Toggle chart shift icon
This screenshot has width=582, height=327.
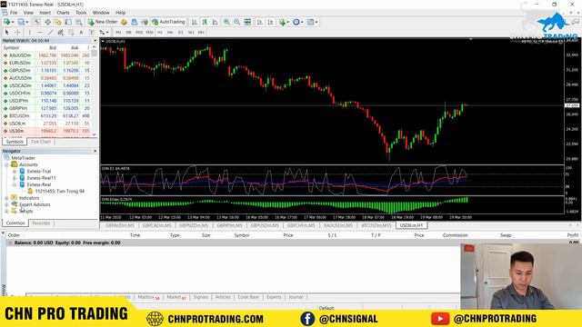(x=271, y=22)
